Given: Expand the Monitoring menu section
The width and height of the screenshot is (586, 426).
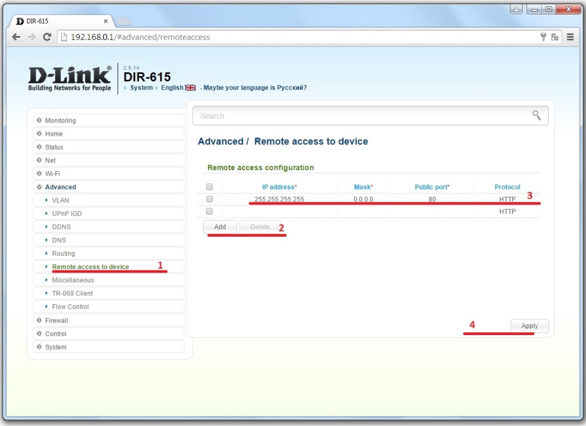Looking at the screenshot, I should (108, 121).
